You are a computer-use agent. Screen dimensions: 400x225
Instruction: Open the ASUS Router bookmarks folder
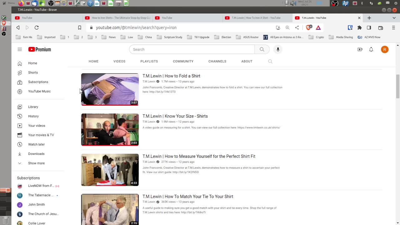tap(247, 37)
